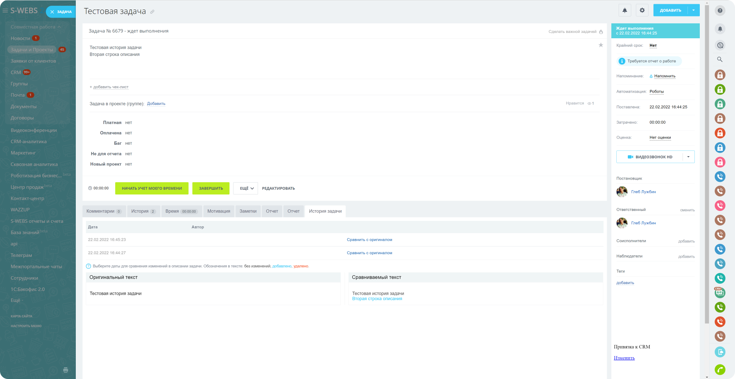This screenshot has height=379, width=735.
Task: Open dropdown arrow beside 'Добавить' button
Action: 693,10
